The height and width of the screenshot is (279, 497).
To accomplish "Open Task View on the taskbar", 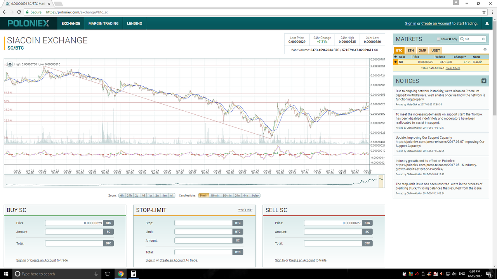I will tap(108, 274).
